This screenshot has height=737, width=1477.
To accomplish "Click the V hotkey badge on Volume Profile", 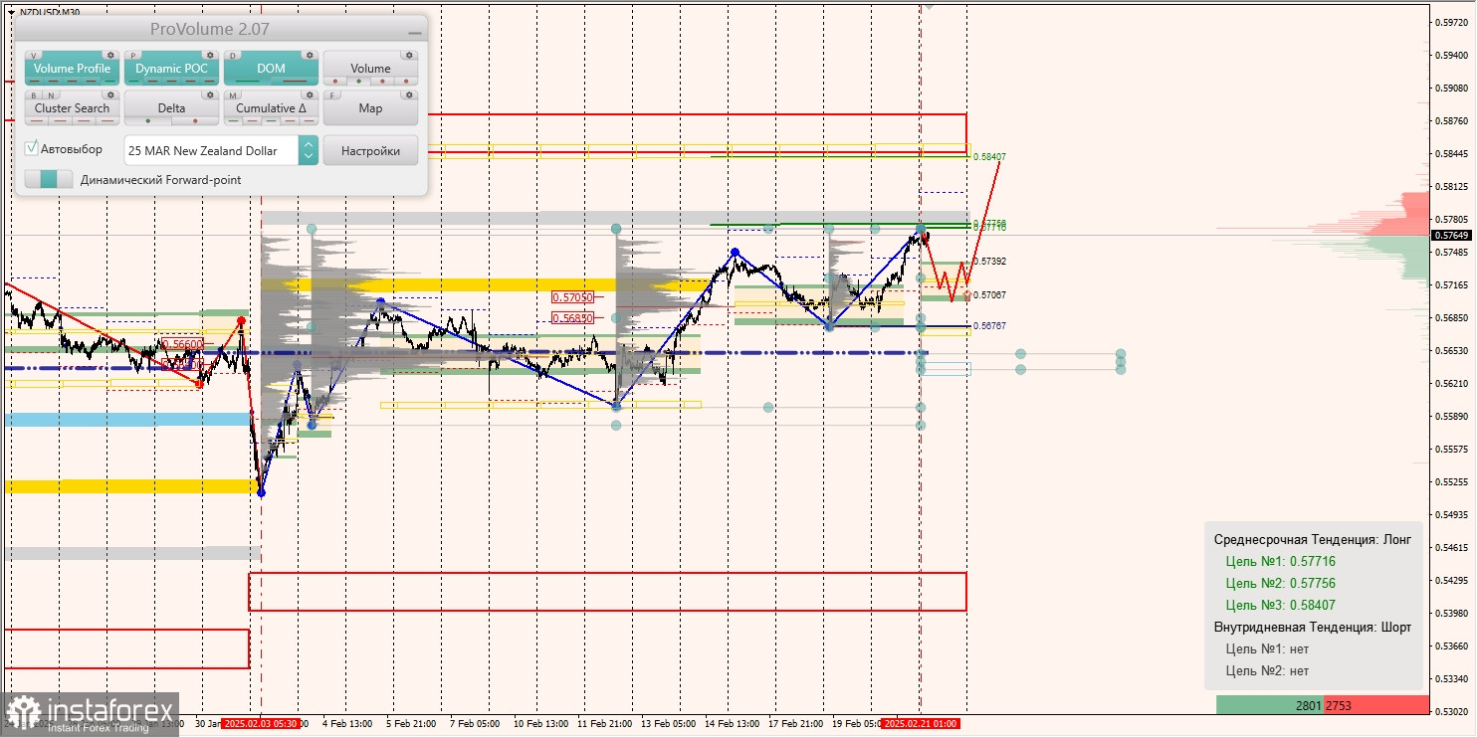I will pyautogui.click(x=34, y=56).
